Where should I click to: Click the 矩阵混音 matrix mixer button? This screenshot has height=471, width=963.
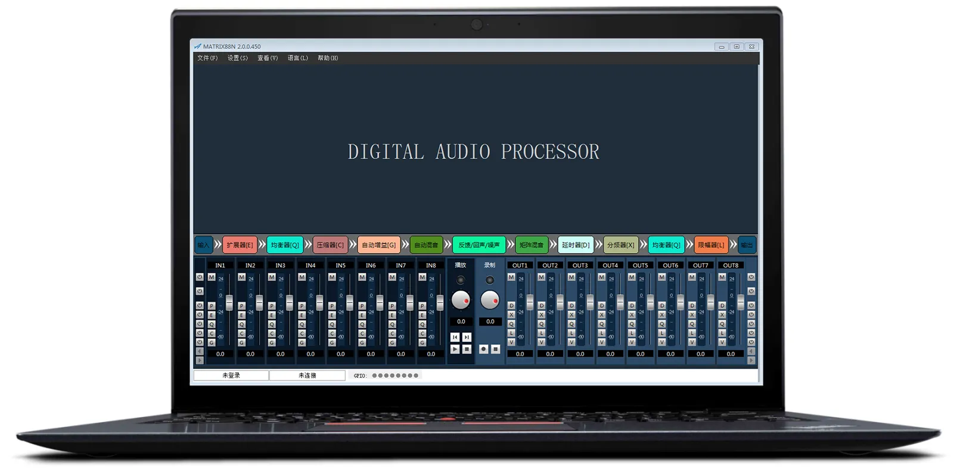click(x=531, y=245)
